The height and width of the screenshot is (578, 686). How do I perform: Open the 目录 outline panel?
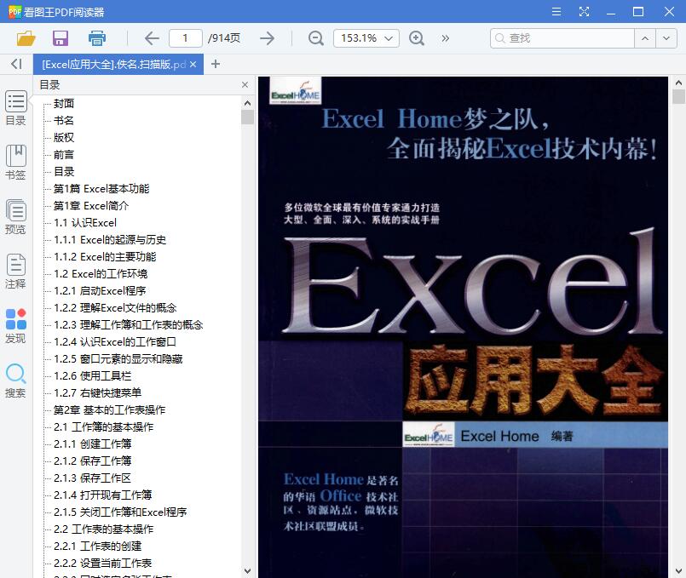click(x=15, y=108)
